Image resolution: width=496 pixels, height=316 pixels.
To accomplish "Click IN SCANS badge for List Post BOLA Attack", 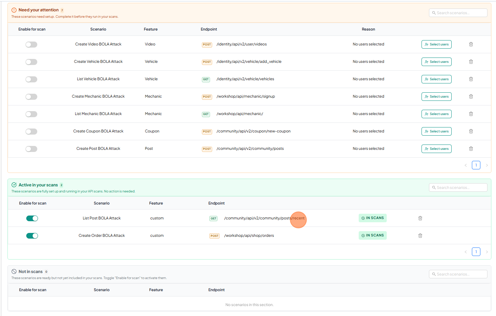I will (x=373, y=218).
